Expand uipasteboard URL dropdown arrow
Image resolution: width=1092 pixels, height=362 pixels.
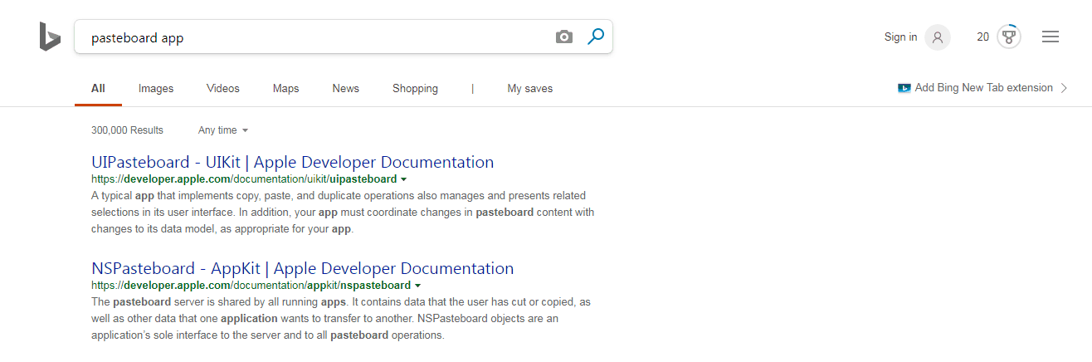[x=403, y=179]
